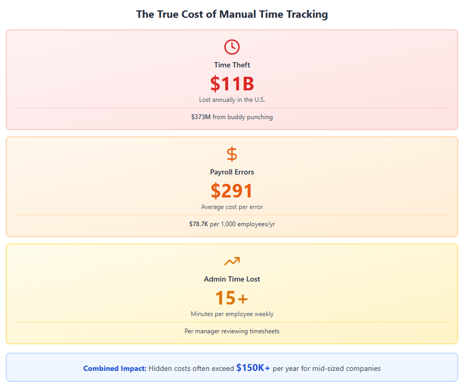
Task: Click the red clock icon
Action: (232, 47)
